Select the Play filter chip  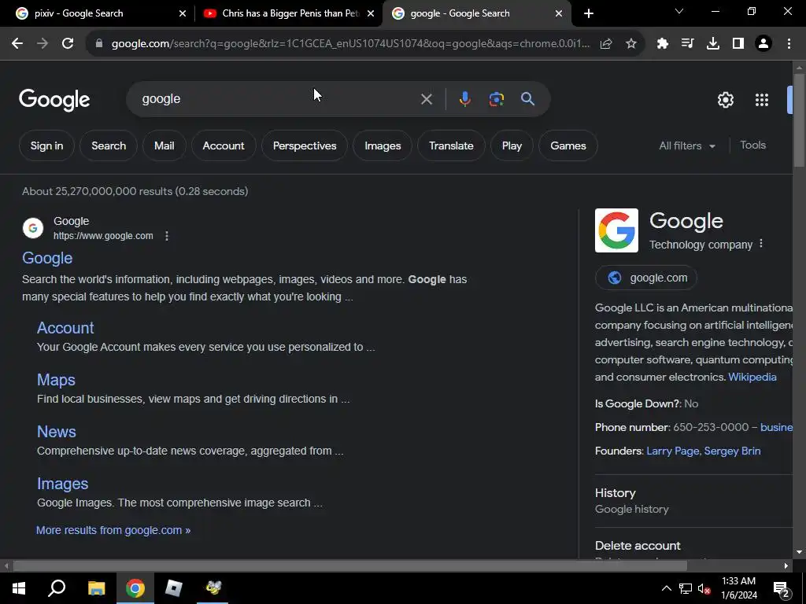(512, 145)
